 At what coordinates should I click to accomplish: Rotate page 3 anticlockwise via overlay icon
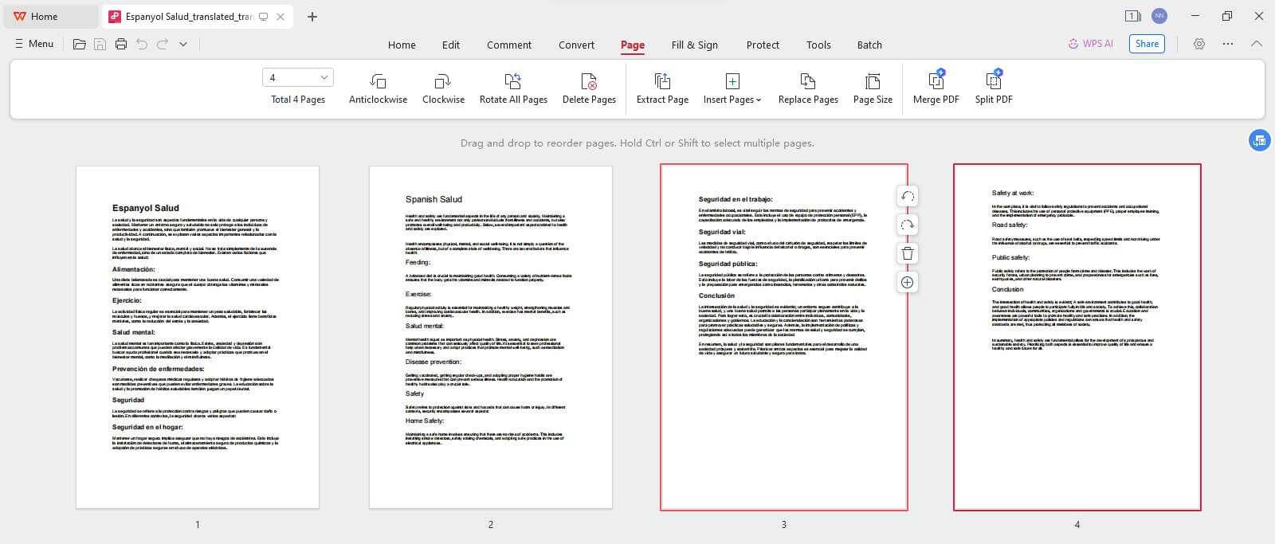pos(907,196)
